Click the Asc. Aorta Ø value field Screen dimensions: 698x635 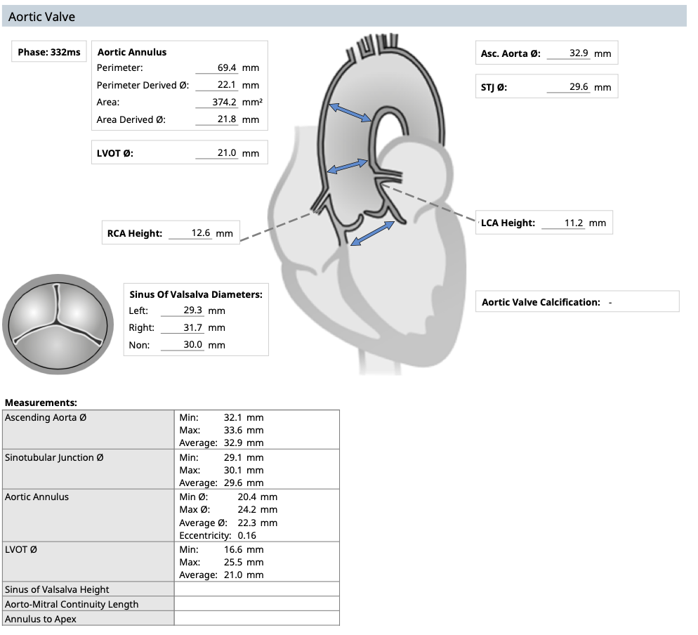click(x=569, y=53)
